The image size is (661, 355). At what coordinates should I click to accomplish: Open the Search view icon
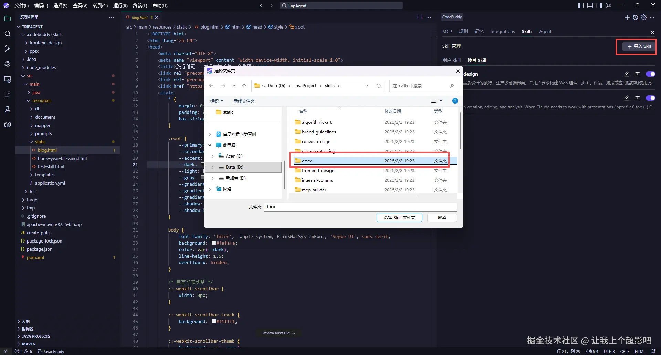[7, 34]
